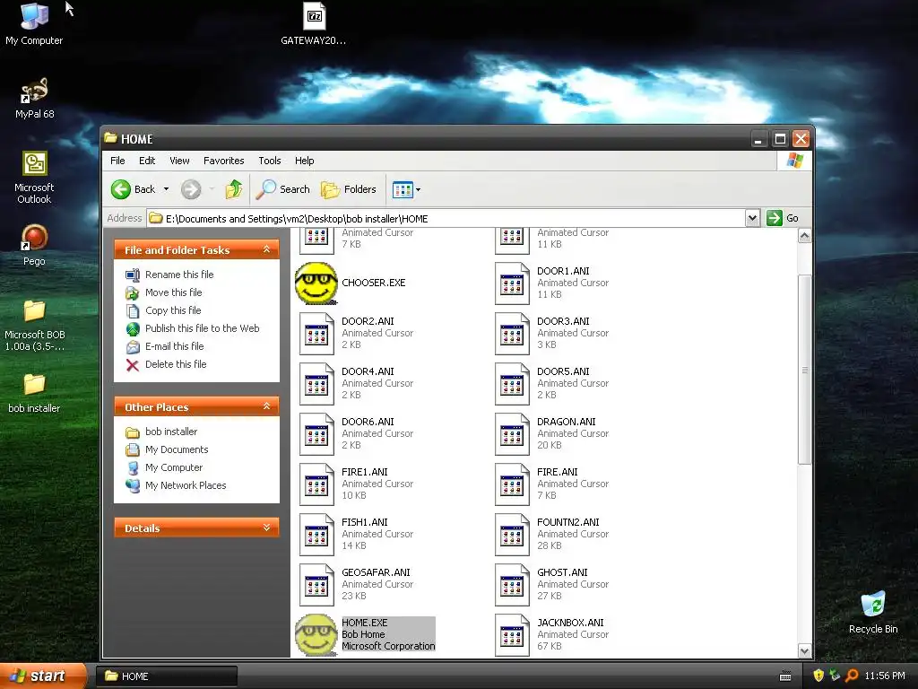Open Pego desktop shortcut

tap(34, 246)
